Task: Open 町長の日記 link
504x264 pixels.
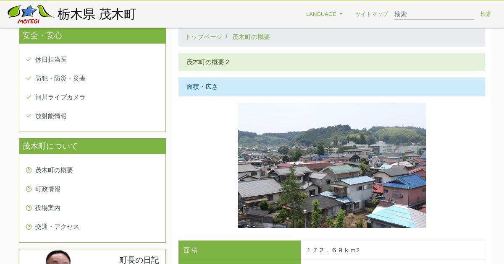Action: coord(139,260)
